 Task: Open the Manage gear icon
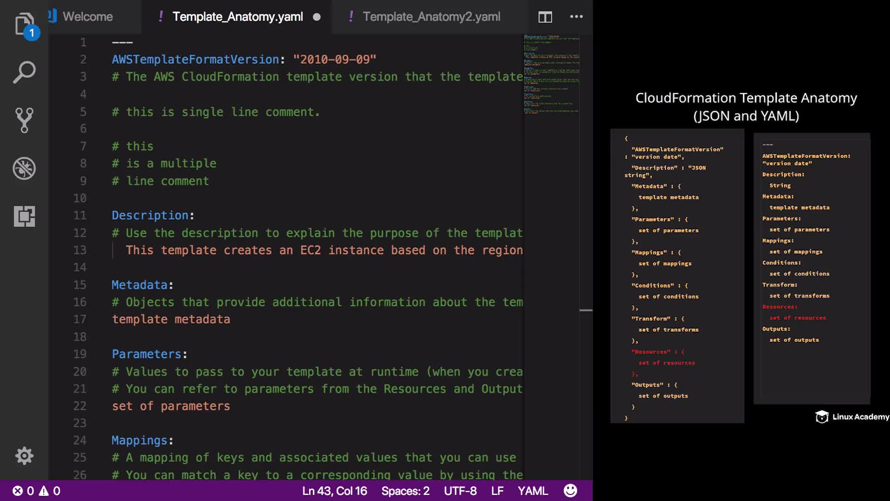pyautogui.click(x=24, y=456)
